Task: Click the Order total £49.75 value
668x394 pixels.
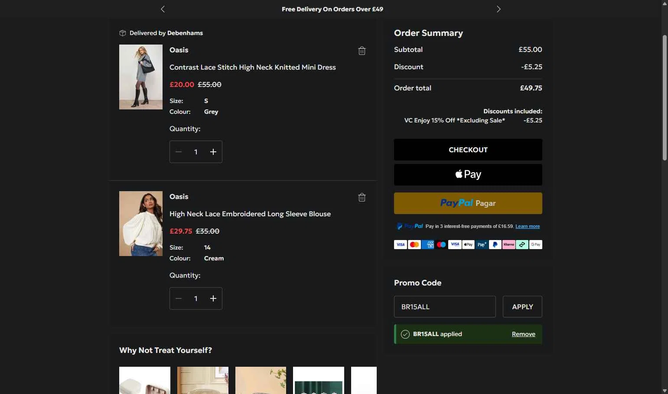Action: (x=531, y=88)
